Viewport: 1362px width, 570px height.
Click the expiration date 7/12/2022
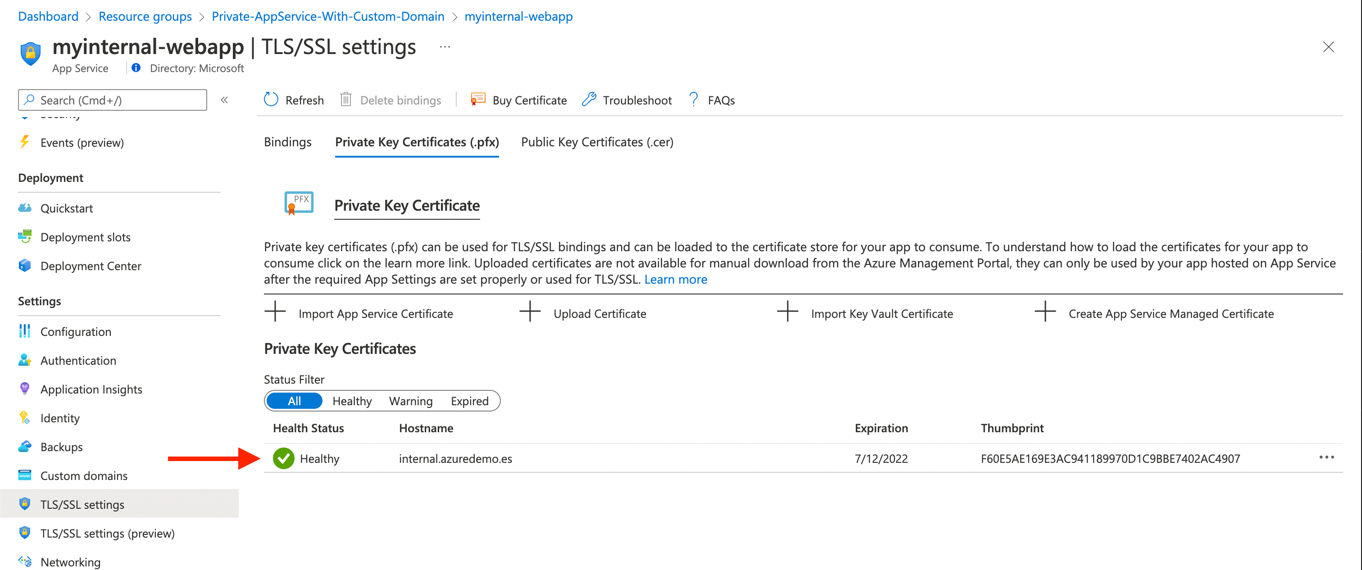point(881,458)
